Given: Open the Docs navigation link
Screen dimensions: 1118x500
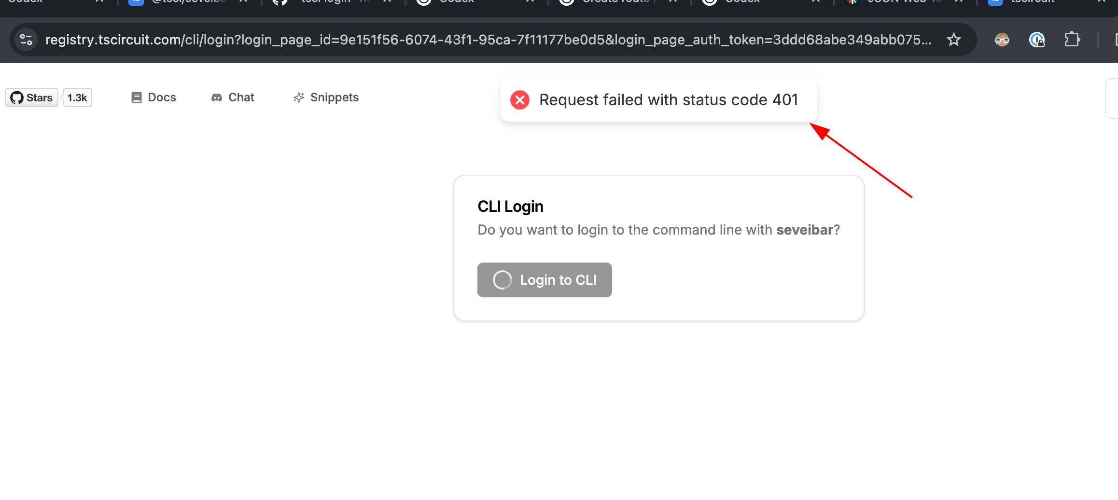Looking at the screenshot, I should 162,97.
